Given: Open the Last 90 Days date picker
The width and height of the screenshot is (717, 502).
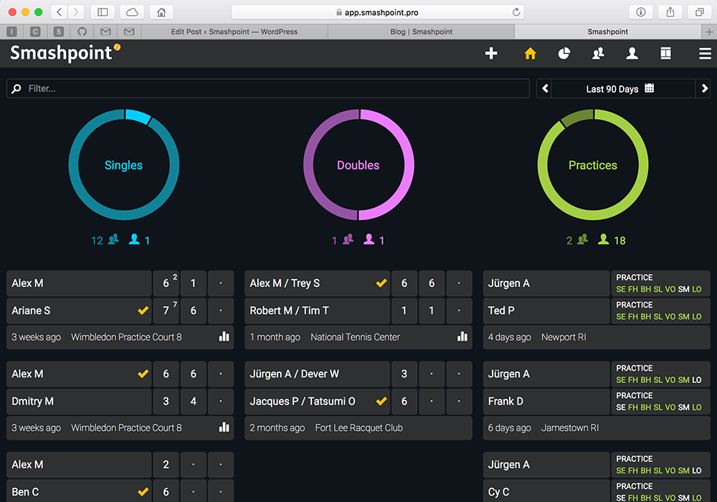Looking at the screenshot, I should click(x=619, y=89).
